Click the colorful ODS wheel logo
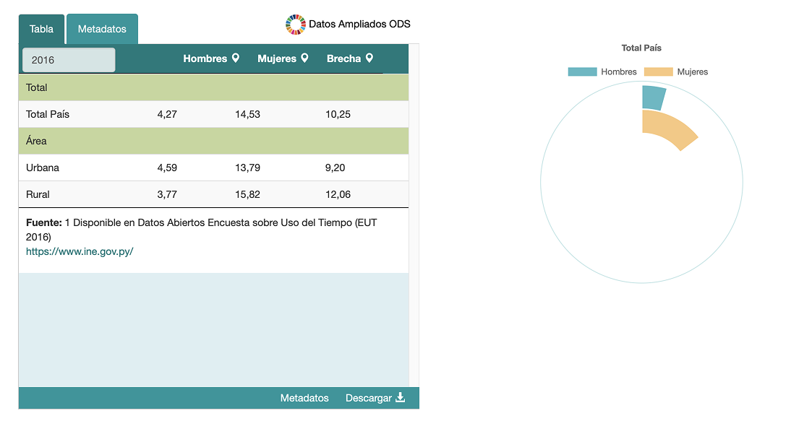791x421 pixels. click(296, 25)
